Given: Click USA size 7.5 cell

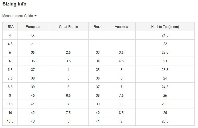Looking at the screenshot, I should [10, 78].
